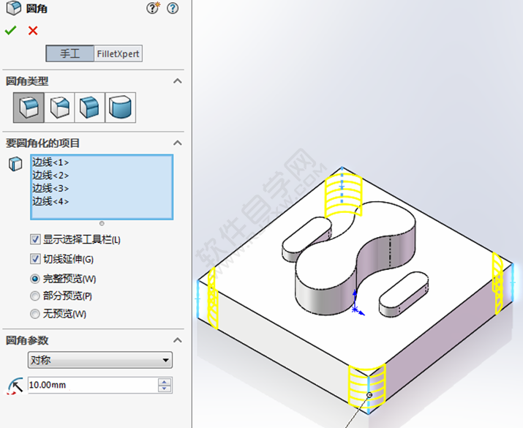
Task: Select 边线<1> in the edge list
Action: tap(50, 162)
